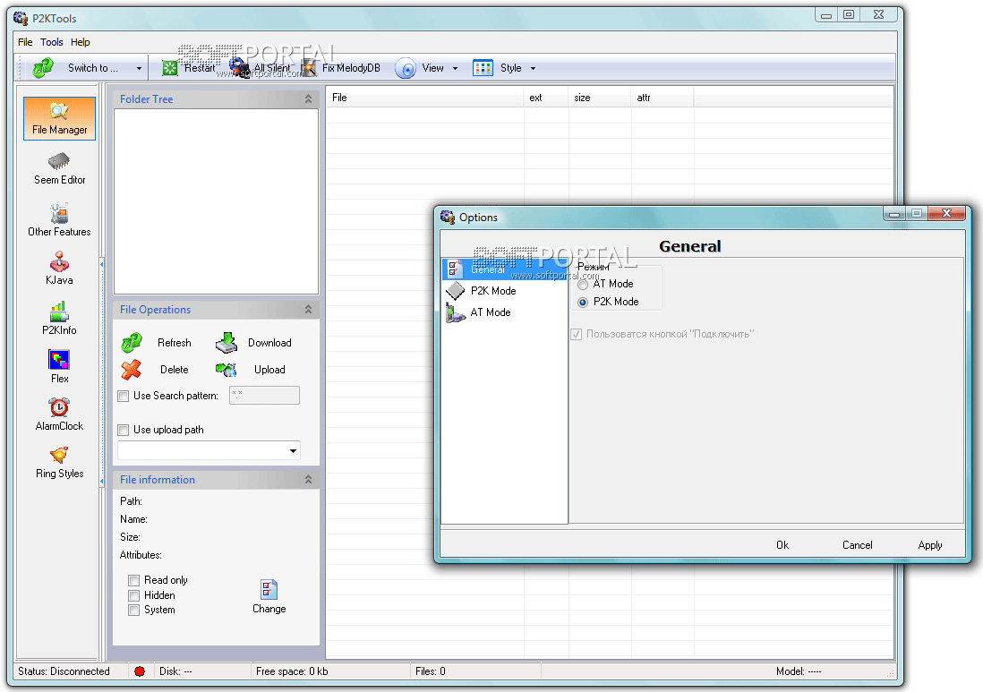Viewport: 983px width, 692px height.
Task: Select the AT Mode radio button
Action: (583, 285)
